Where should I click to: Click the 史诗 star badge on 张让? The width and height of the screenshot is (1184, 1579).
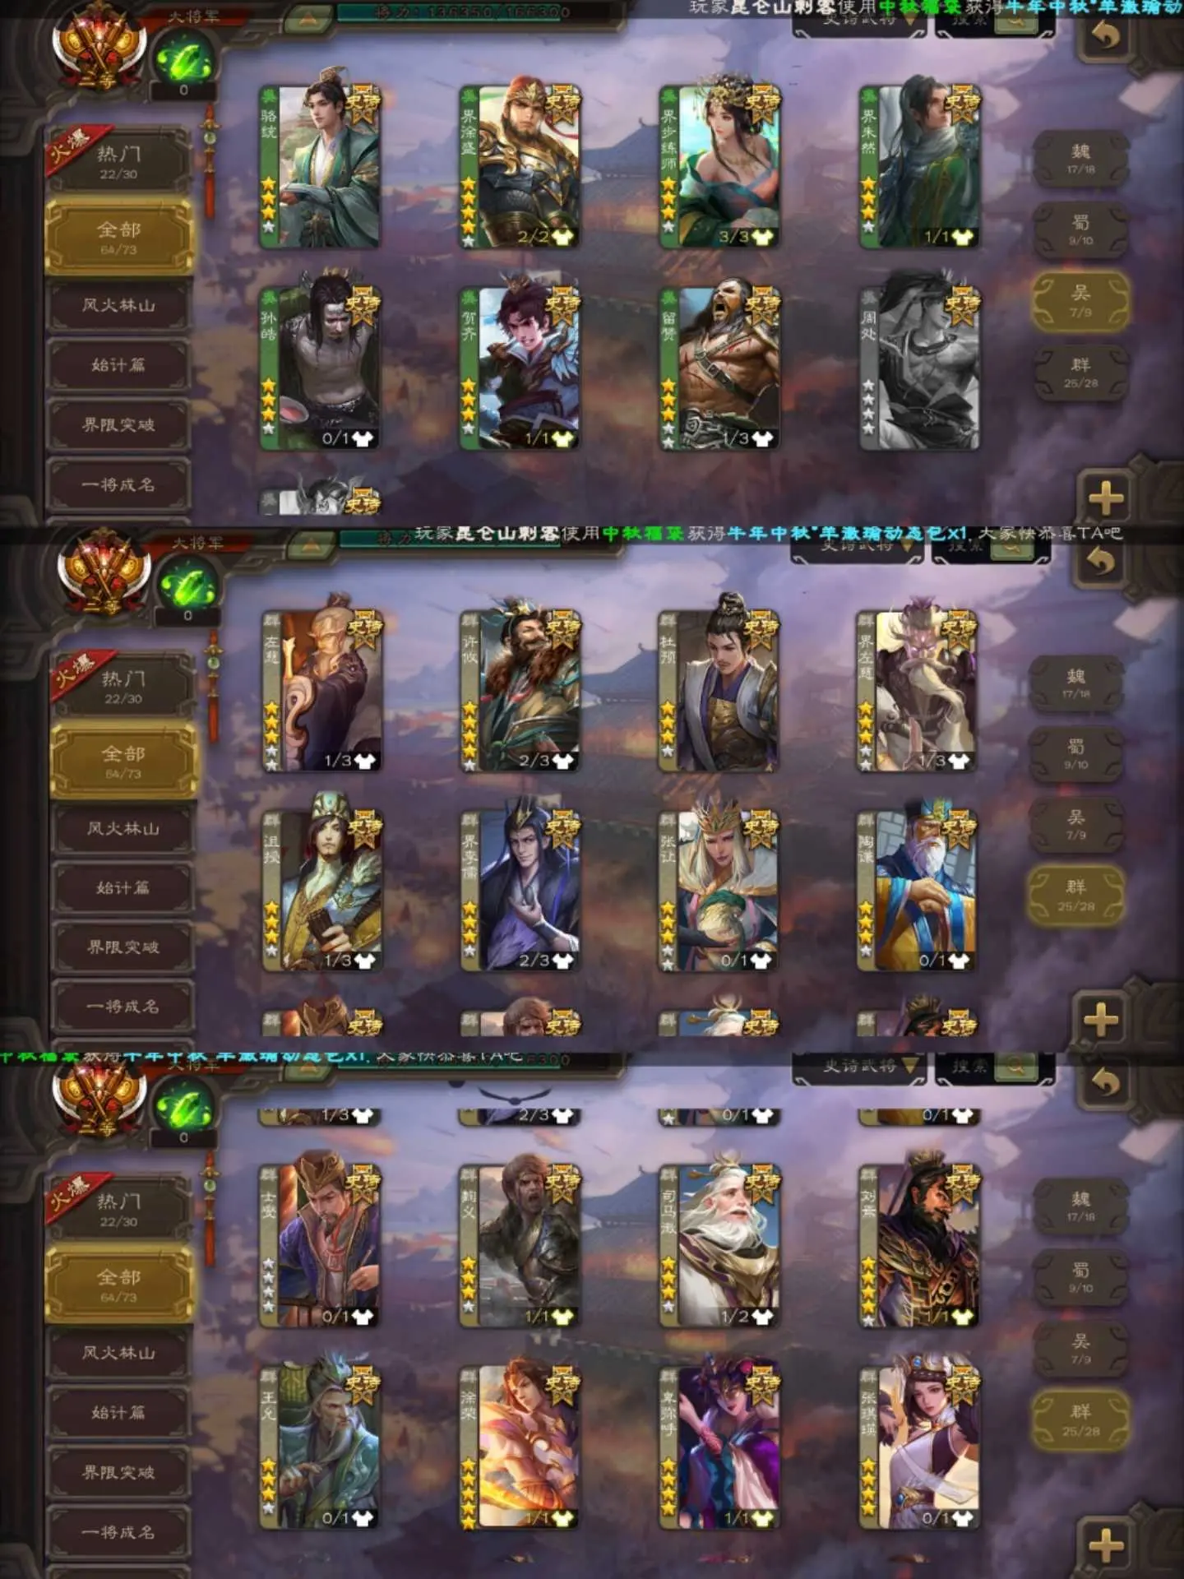(x=760, y=828)
